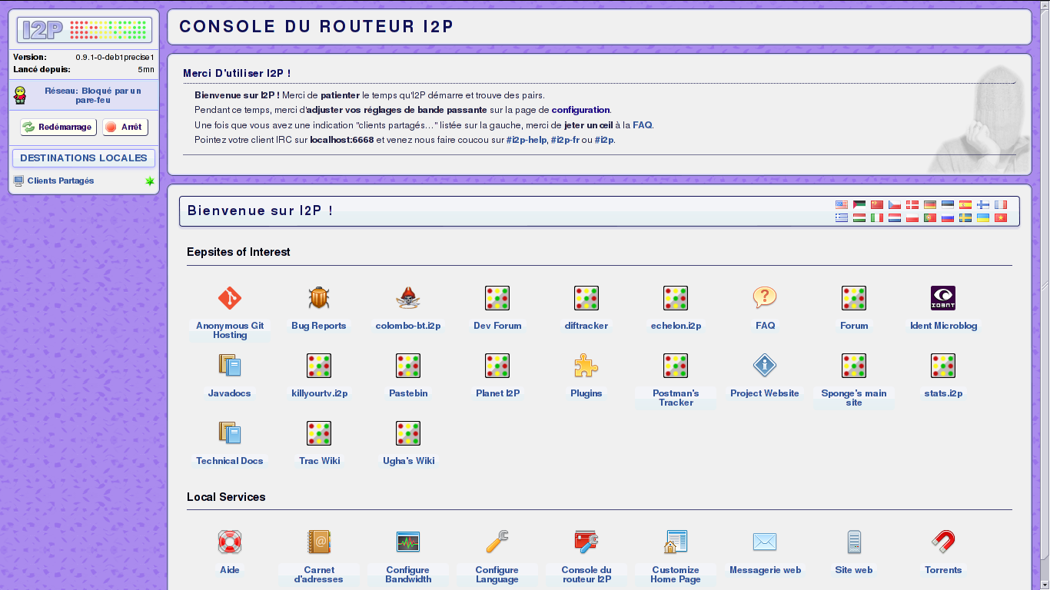This screenshot has height=590, width=1050.
Task: Open the Carnet d'adresses address book icon
Action: tap(319, 542)
